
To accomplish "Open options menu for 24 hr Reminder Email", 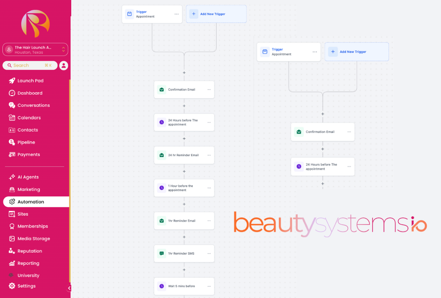I will tap(209, 155).
